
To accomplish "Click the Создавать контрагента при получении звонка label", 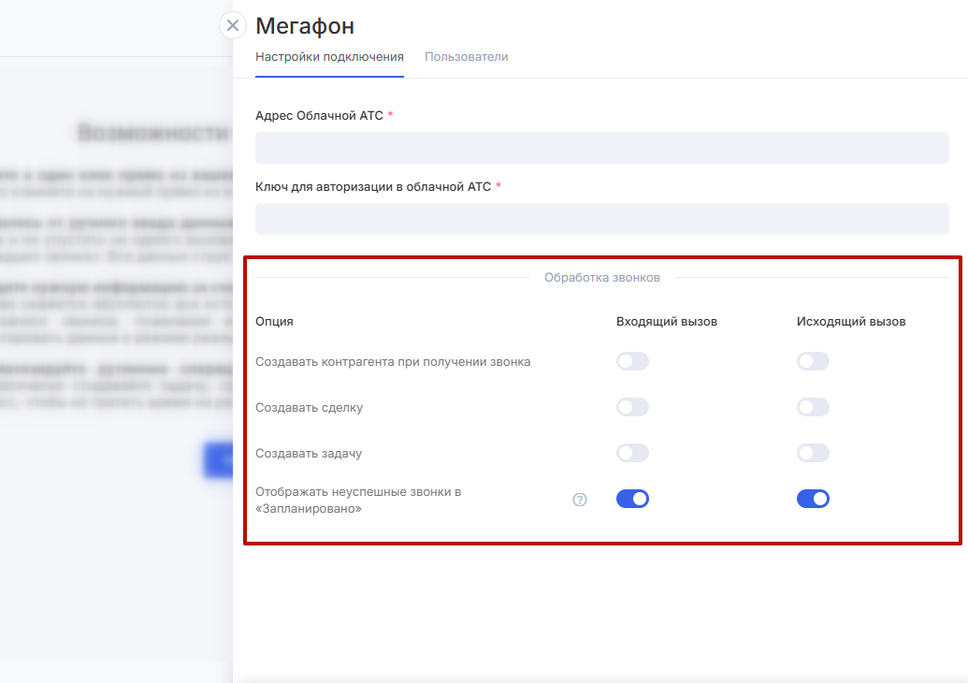I will pyautogui.click(x=393, y=362).
